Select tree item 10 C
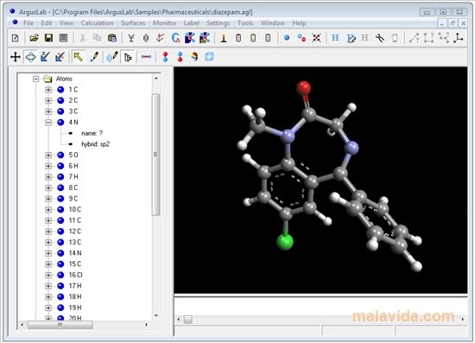Viewport: 475px width, 343px height. point(75,209)
